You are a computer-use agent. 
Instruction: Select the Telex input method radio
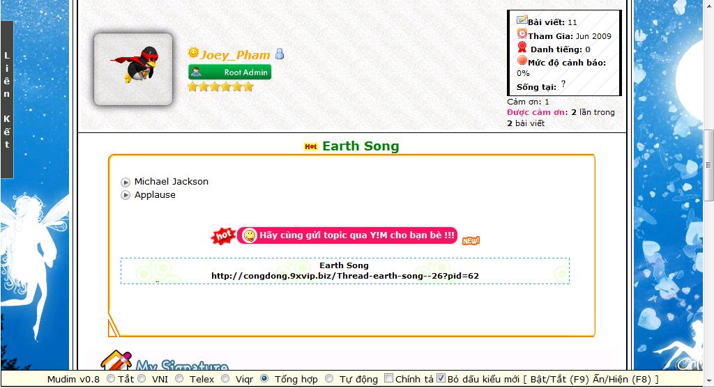[x=180, y=379]
